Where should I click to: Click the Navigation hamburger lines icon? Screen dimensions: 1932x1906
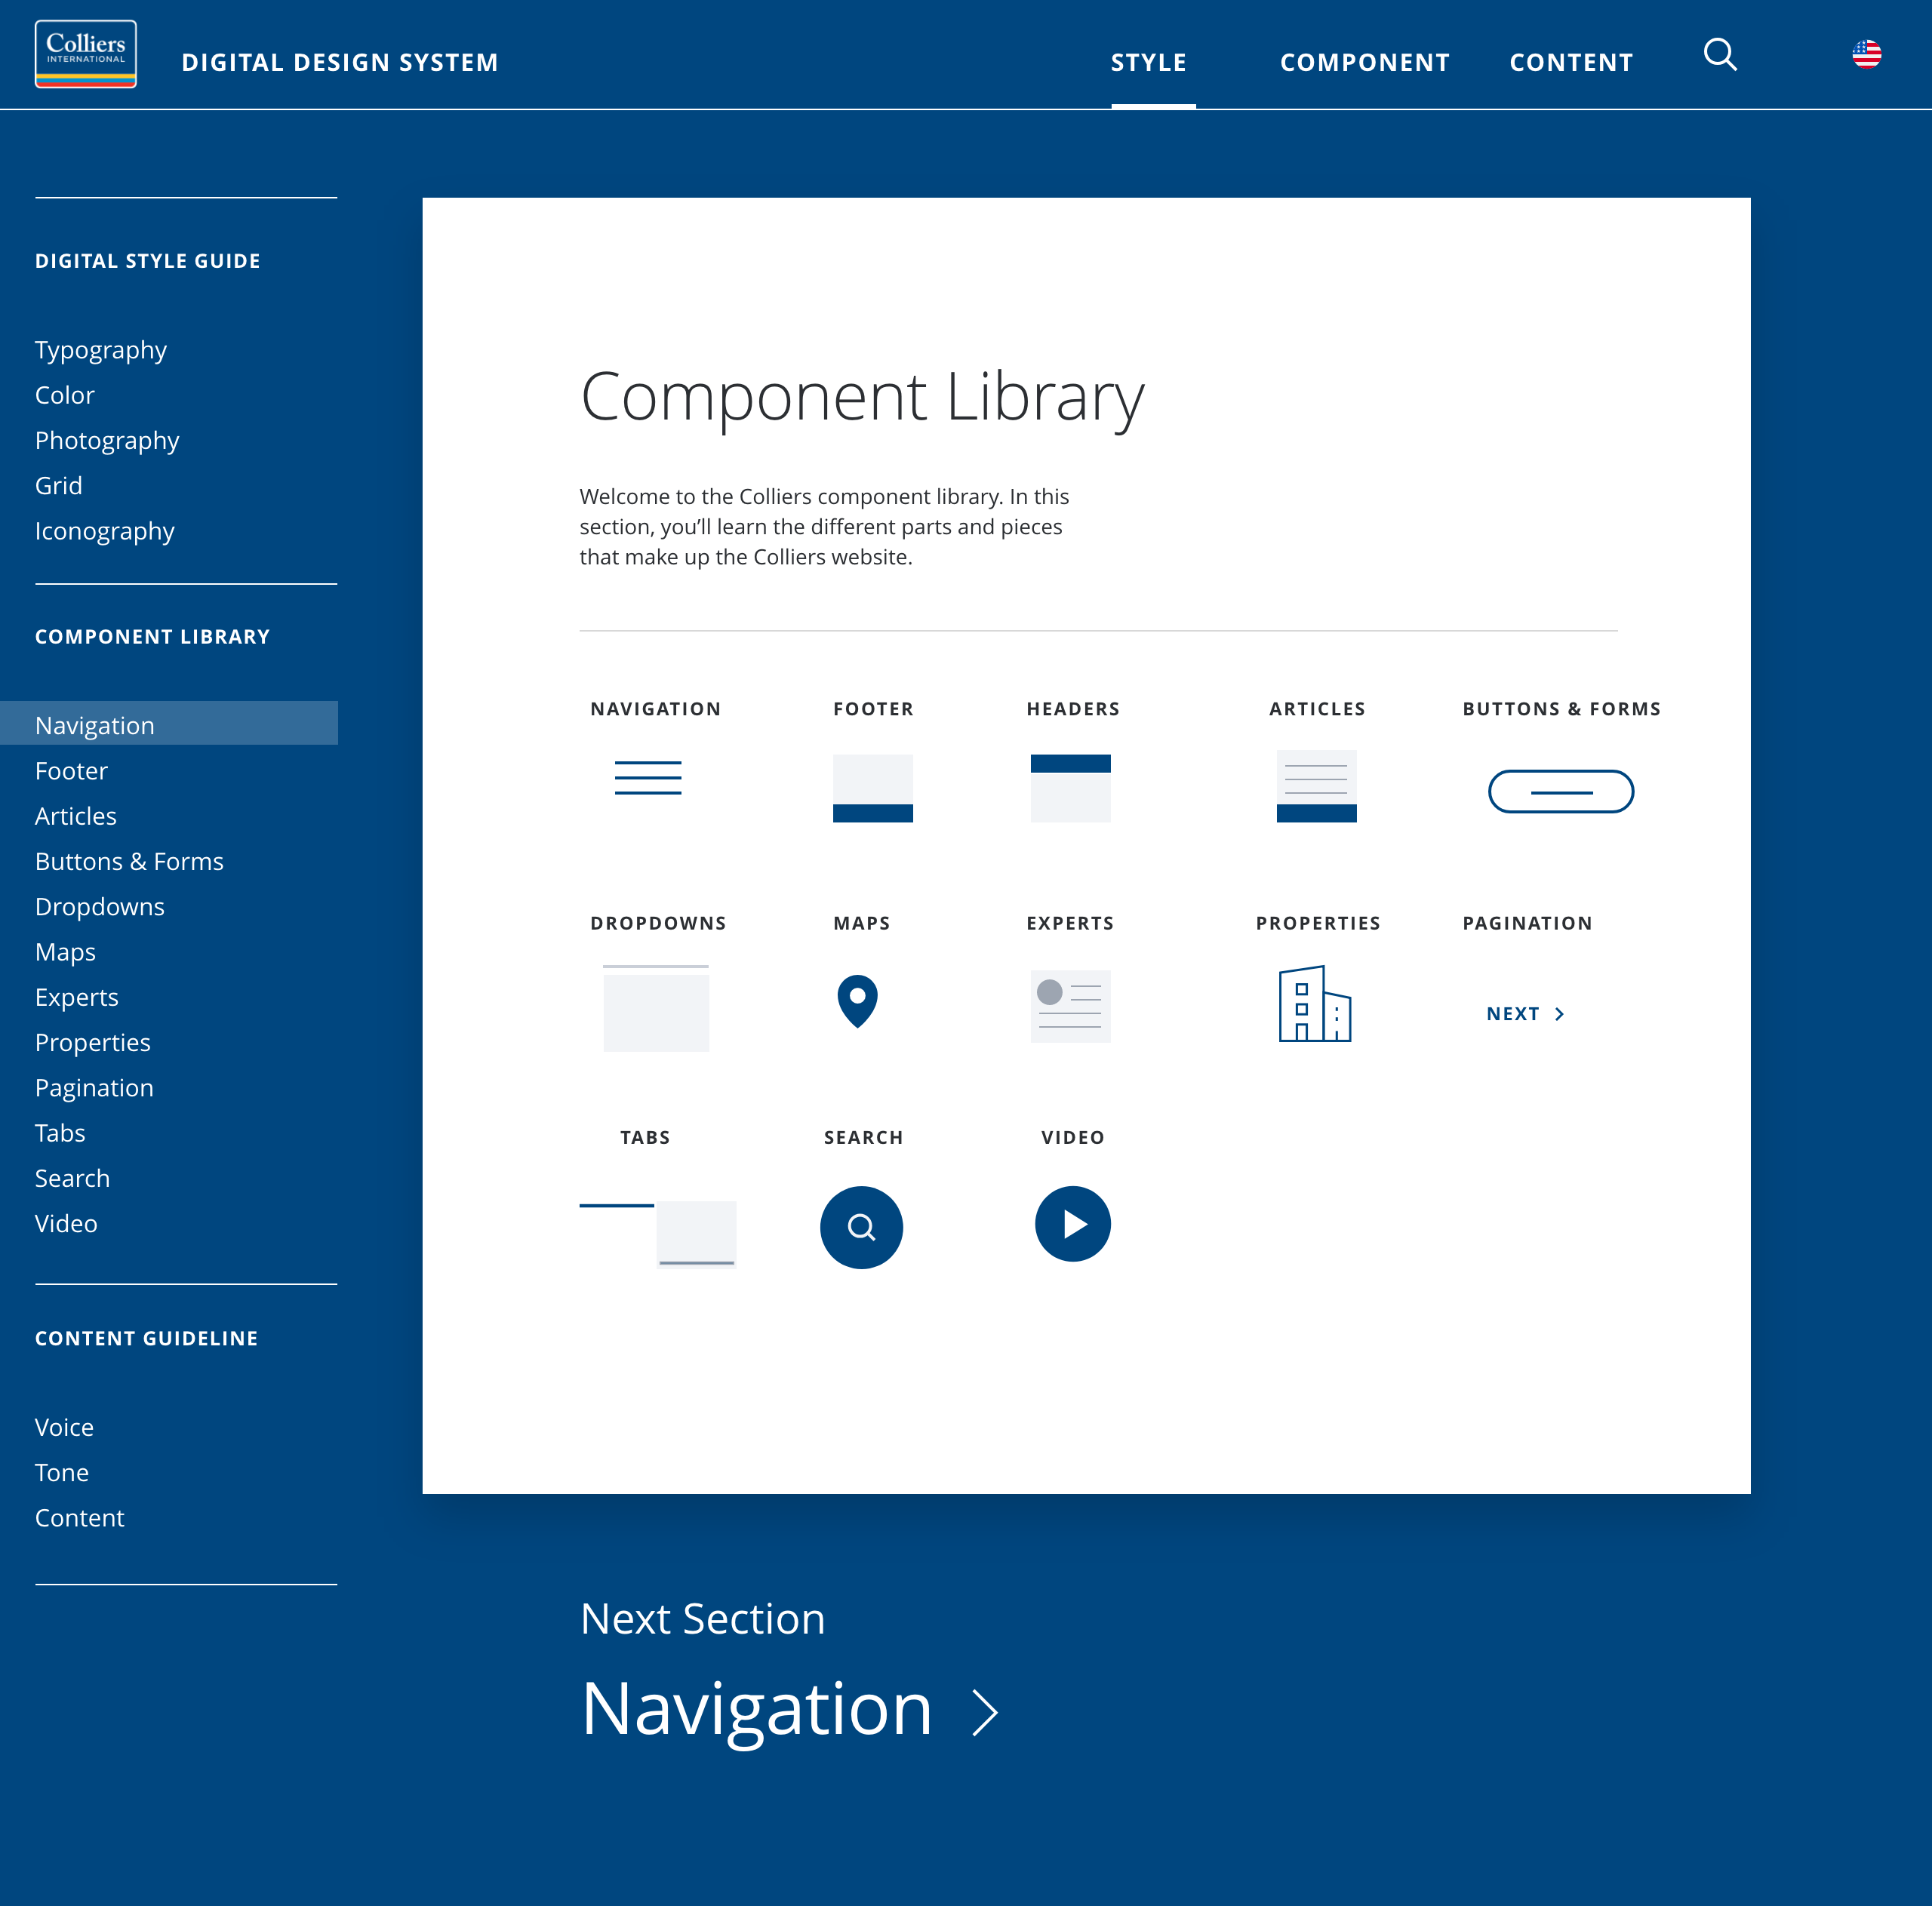tap(648, 777)
